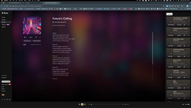
Task: Dislike Future's Calling with thumbs down
Action: pos(36,37)
